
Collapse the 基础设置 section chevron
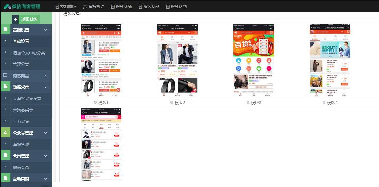46,30
